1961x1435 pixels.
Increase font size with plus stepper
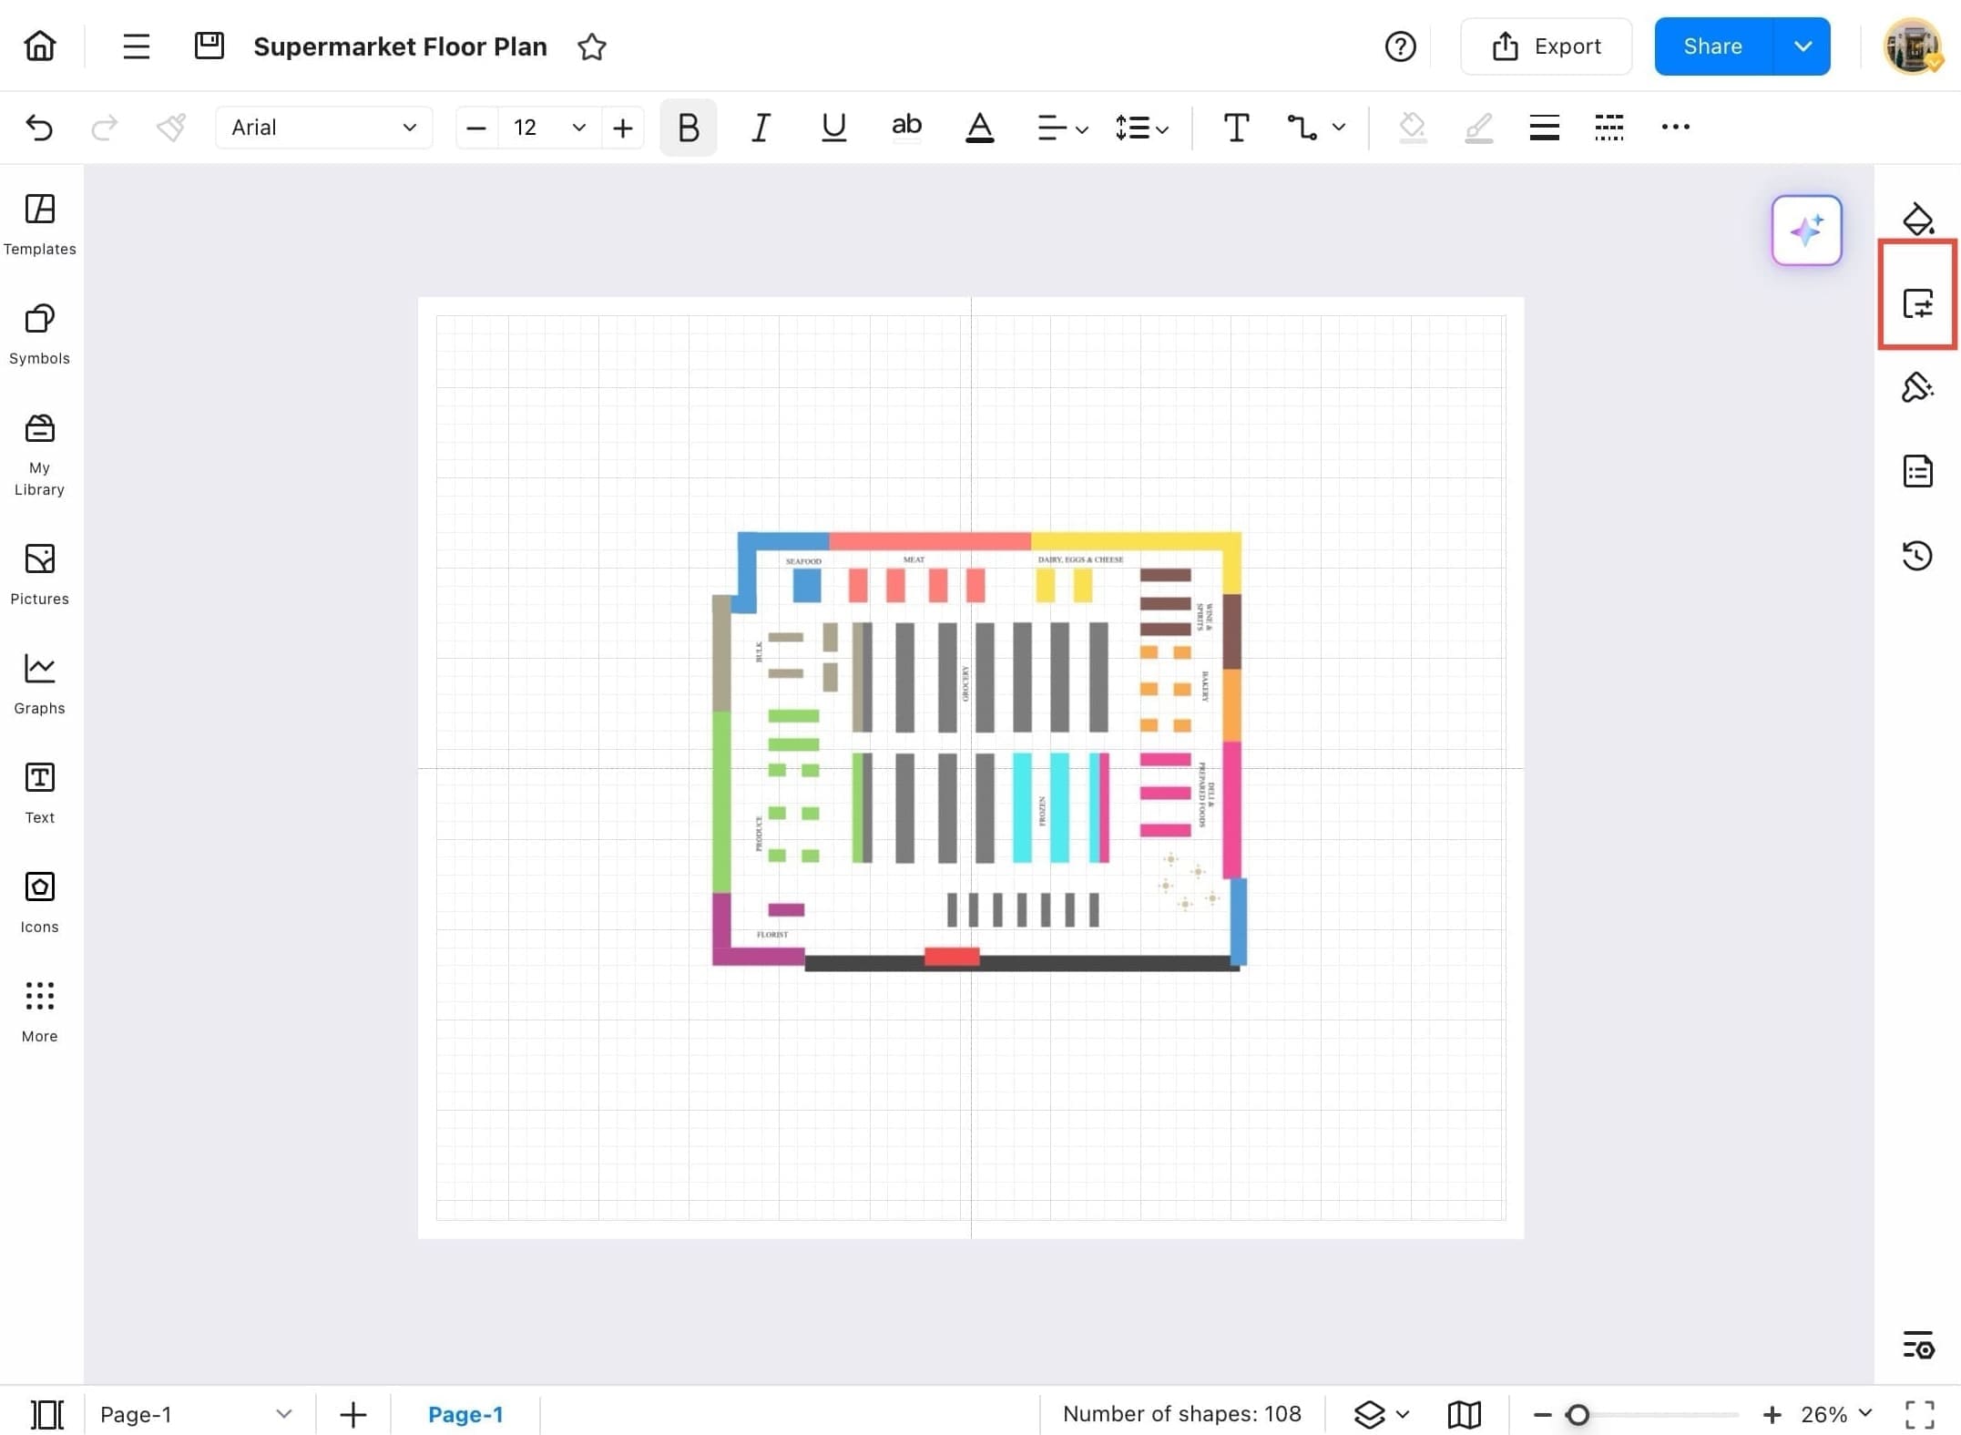coord(623,128)
